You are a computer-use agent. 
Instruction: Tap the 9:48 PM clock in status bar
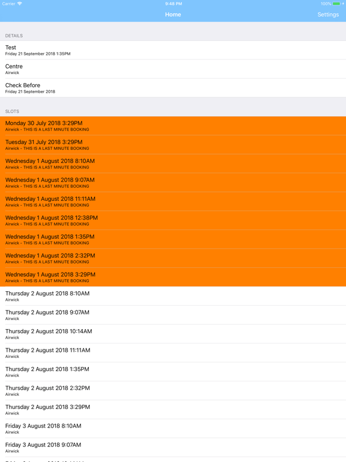point(173,4)
